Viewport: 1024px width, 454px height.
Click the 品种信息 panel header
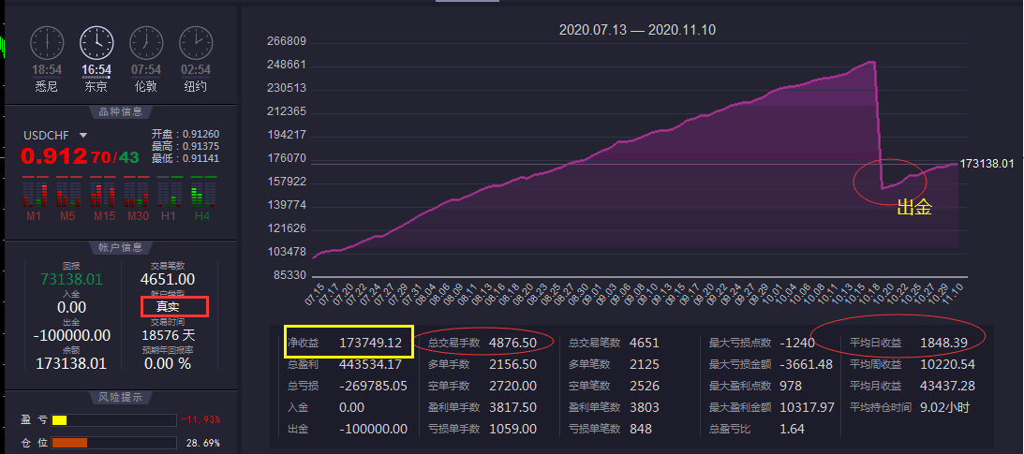119,112
